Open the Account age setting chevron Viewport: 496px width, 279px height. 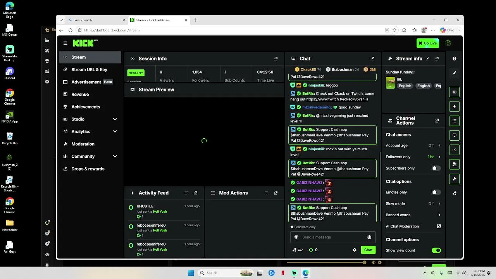[x=439, y=145]
